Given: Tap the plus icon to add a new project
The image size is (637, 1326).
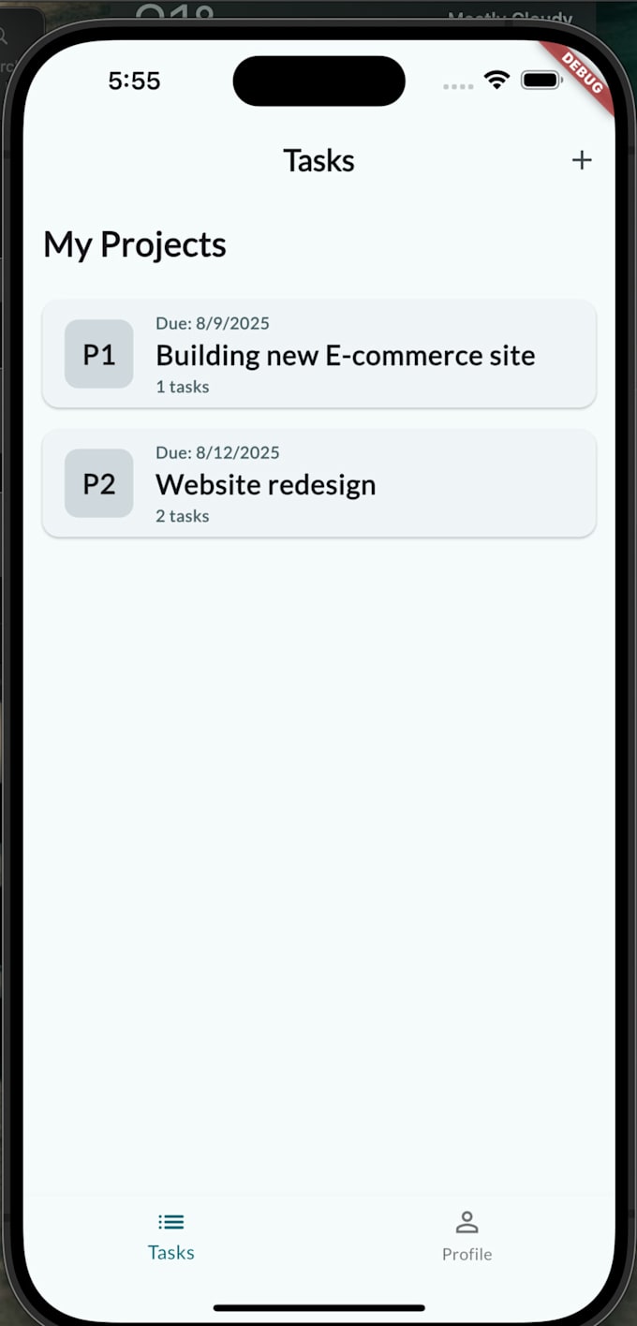Looking at the screenshot, I should pos(582,160).
